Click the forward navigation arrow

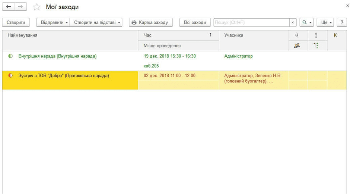(21, 7)
